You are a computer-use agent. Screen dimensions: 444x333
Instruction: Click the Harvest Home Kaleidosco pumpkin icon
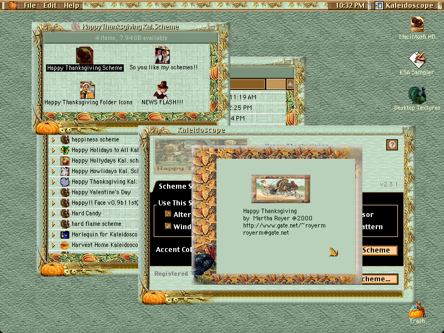[x=65, y=245]
